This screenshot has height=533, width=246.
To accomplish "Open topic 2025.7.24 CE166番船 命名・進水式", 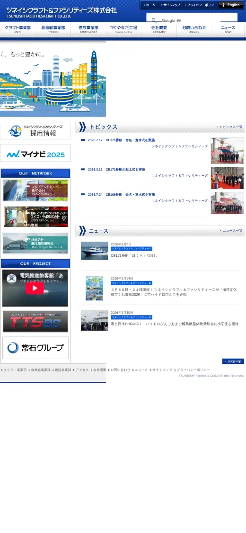I will coord(121,195).
